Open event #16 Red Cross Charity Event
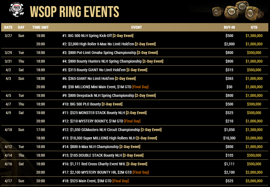The width and height of the screenshot is (270, 187). pos(105,164)
